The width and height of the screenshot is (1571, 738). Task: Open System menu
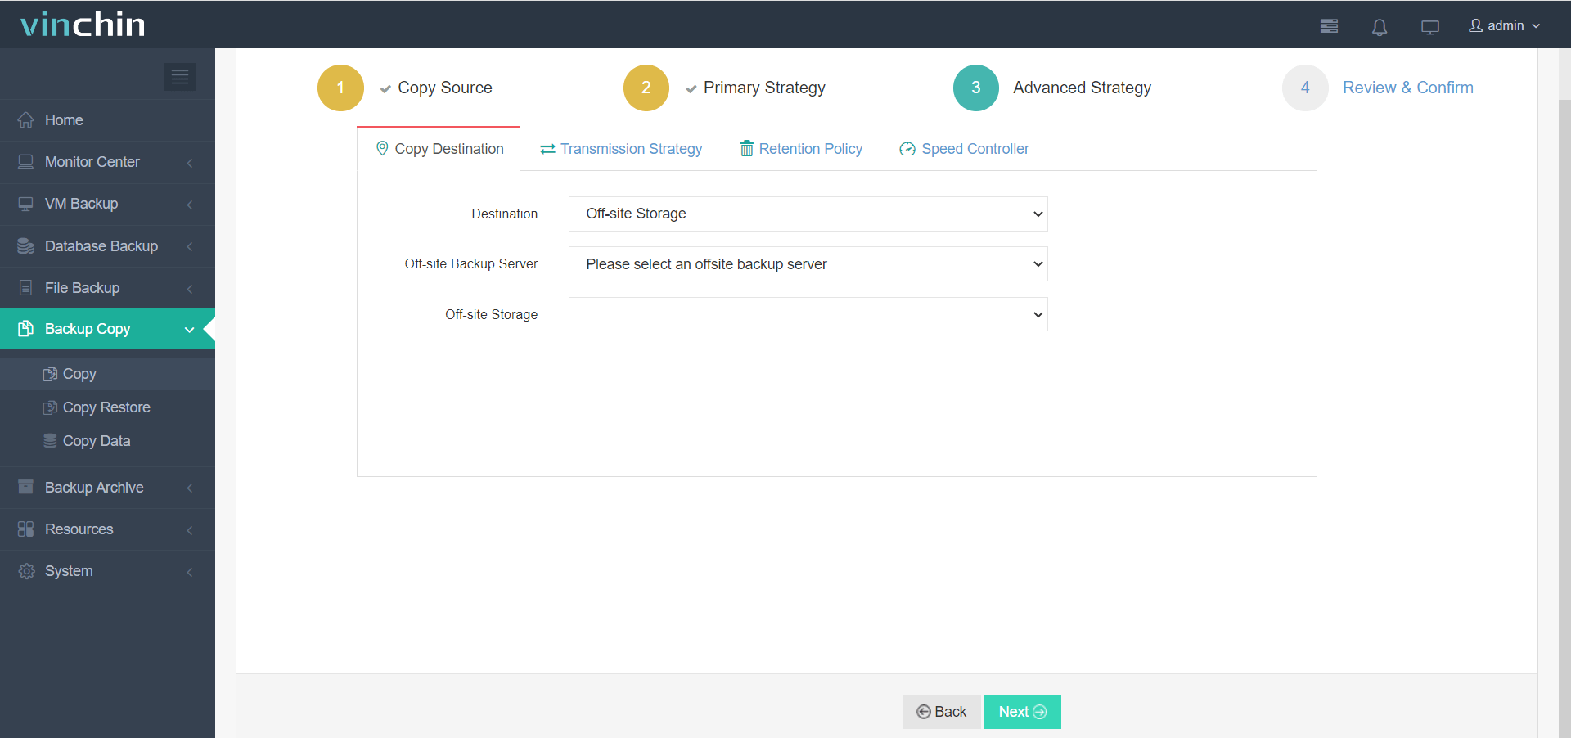click(x=107, y=571)
